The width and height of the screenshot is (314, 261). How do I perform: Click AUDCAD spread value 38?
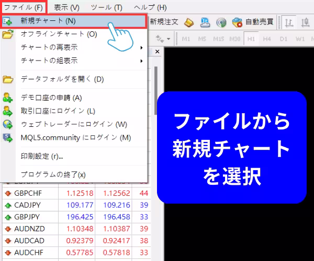coord(144,241)
